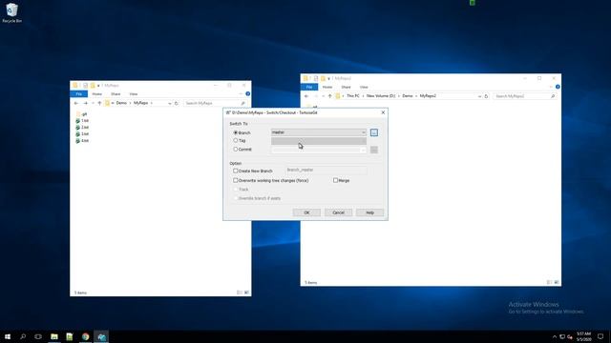
Task: Switch to large icons view in MyRepo2
Action: [557, 282]
